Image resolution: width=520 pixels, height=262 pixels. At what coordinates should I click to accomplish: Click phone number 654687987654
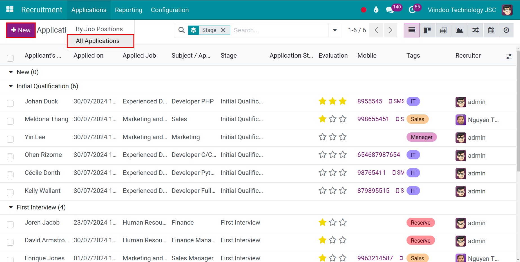379,155
